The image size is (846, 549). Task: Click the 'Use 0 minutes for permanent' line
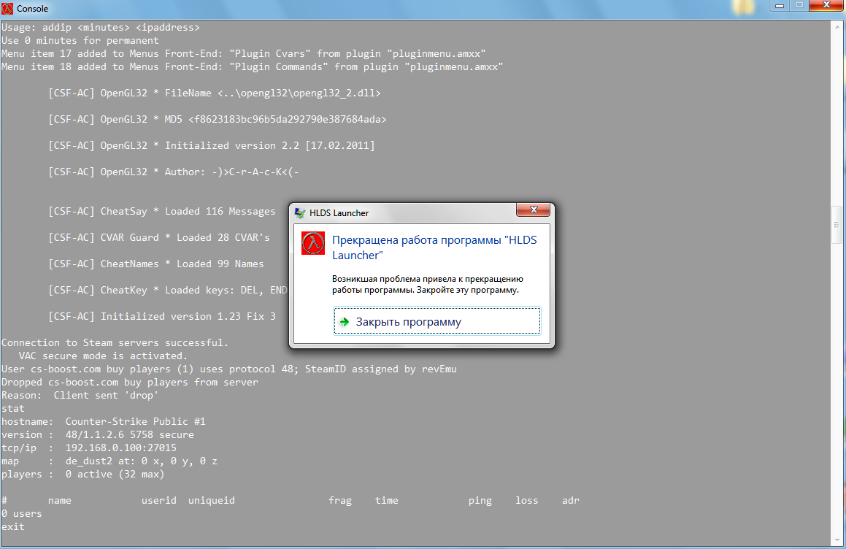coord(80,40)
